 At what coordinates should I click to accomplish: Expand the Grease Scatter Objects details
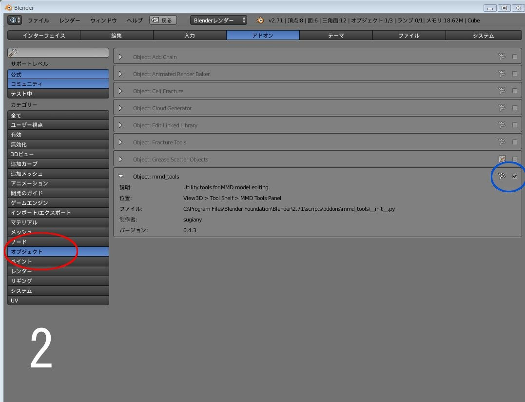pos(121,160)
